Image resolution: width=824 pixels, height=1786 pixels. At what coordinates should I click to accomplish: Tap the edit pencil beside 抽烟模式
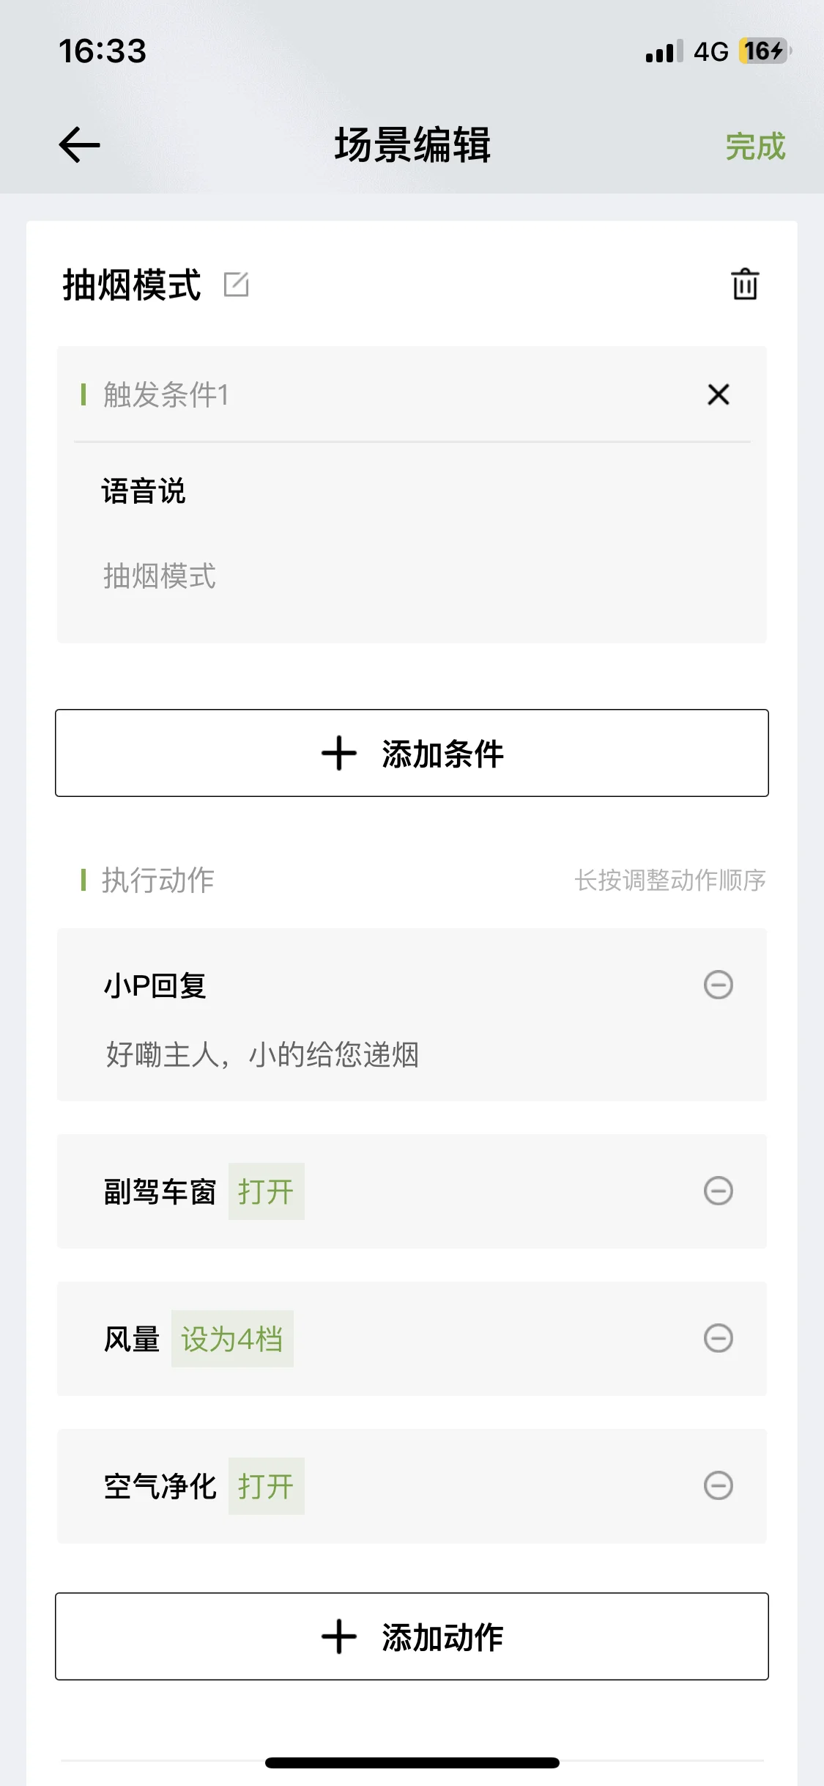click(x=237, y=284)
